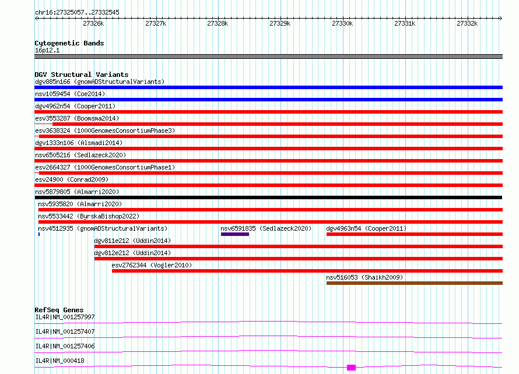
Task: Click nsv6591835 (Sedlazeck2020) label
Action: (266, 228)
